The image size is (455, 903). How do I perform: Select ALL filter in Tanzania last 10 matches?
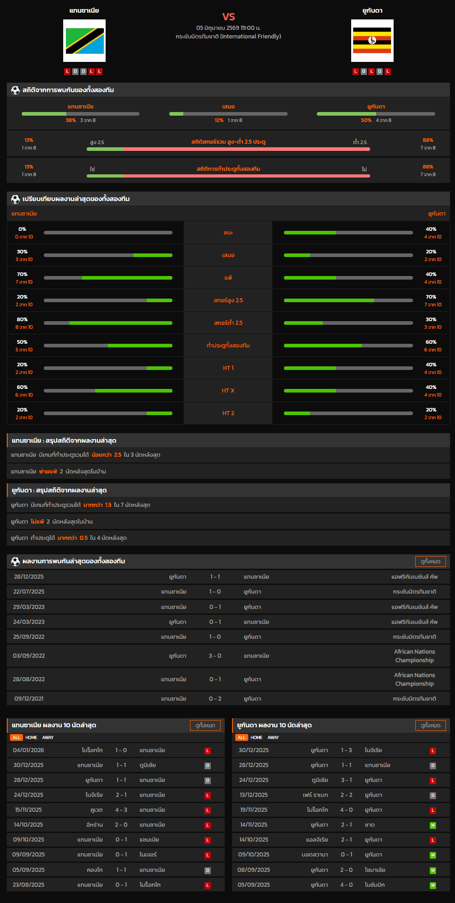pyautogui.click(x=16, y=737)
